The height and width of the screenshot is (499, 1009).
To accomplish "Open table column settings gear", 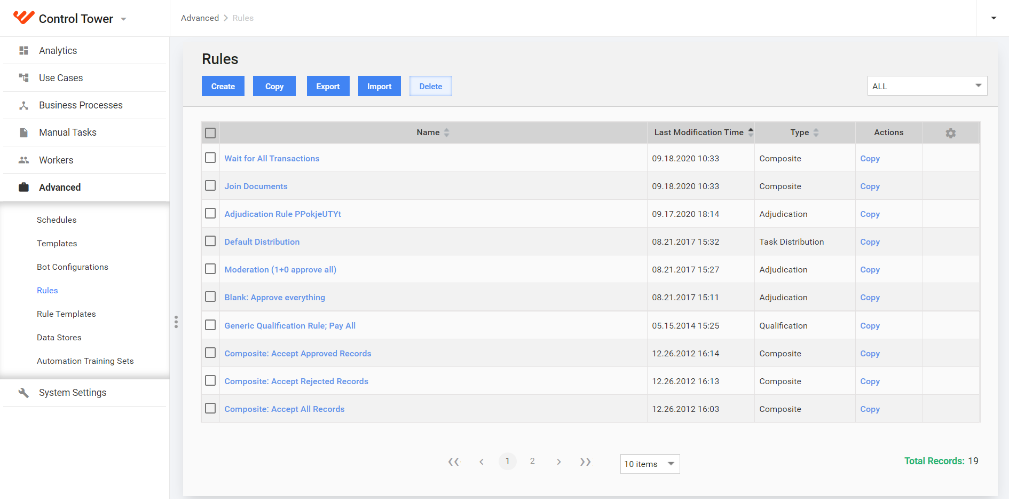I will click(x=951, y=133).
